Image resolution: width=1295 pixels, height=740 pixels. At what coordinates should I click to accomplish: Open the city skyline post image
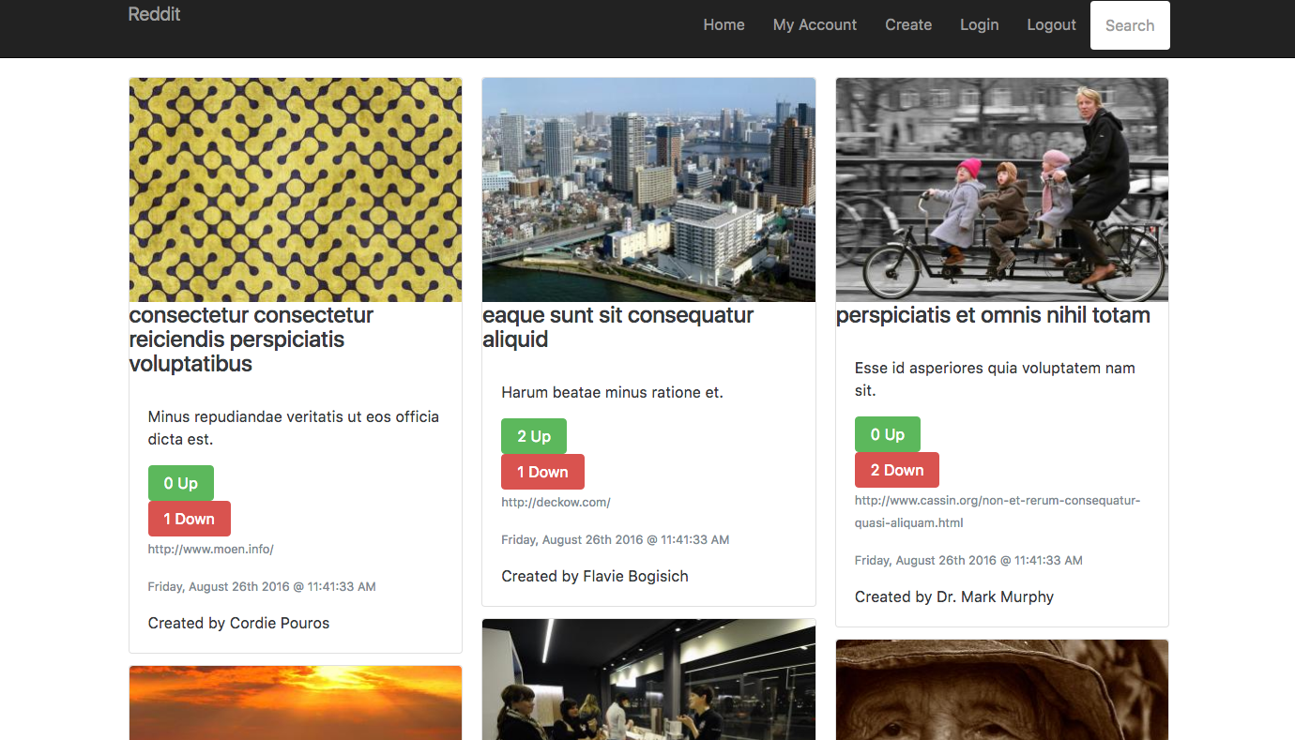[x=648, y=189]
